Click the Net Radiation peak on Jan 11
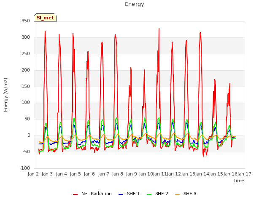The width and height of the screenshot is (270, 202). [x=159, y=29]
